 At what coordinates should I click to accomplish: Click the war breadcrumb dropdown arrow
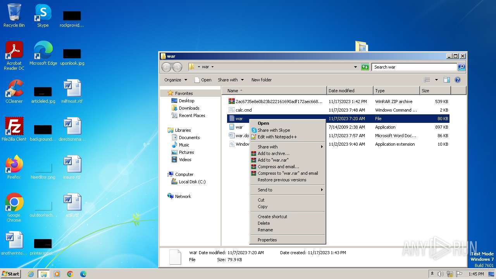point(212,67)
